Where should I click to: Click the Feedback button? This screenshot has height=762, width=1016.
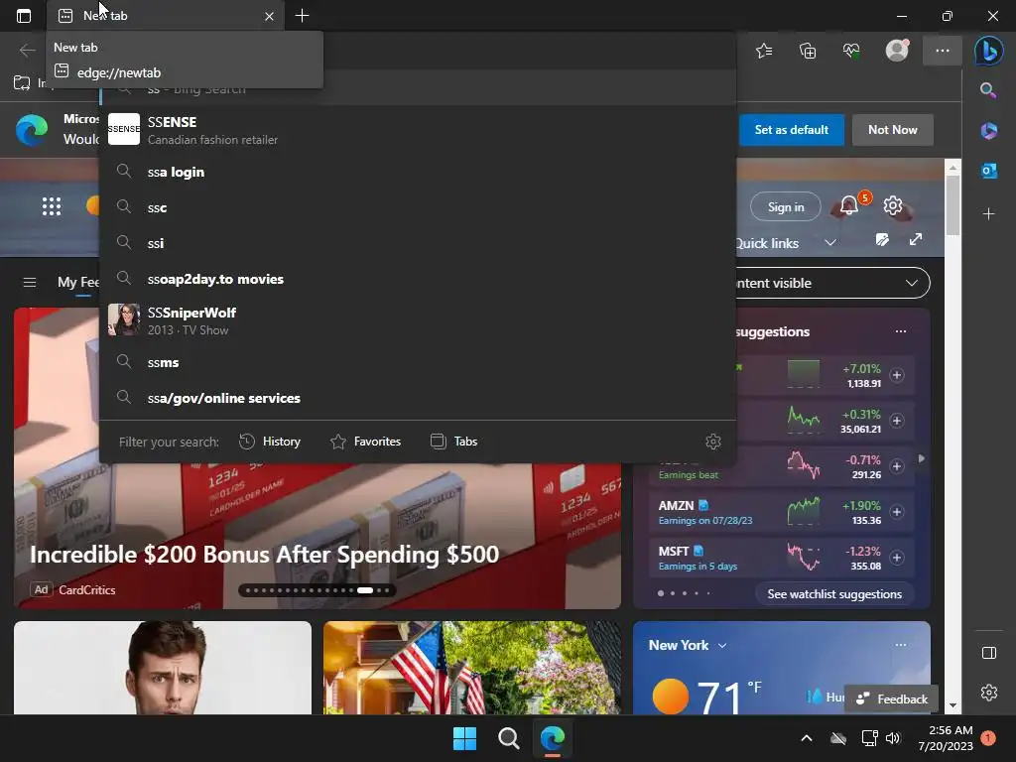pos(892,698)
